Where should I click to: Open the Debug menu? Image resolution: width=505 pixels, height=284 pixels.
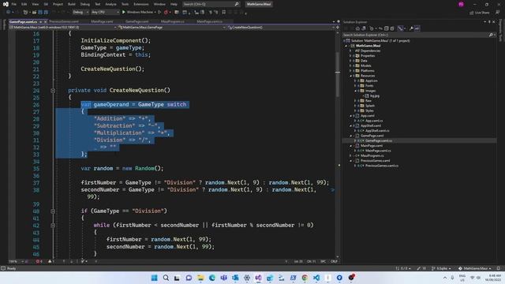tap(85, 4)
